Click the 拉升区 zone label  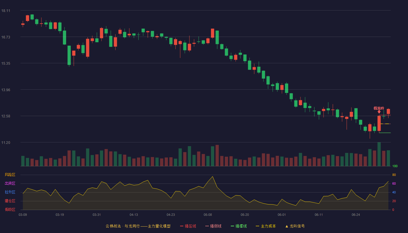(10, 192)
